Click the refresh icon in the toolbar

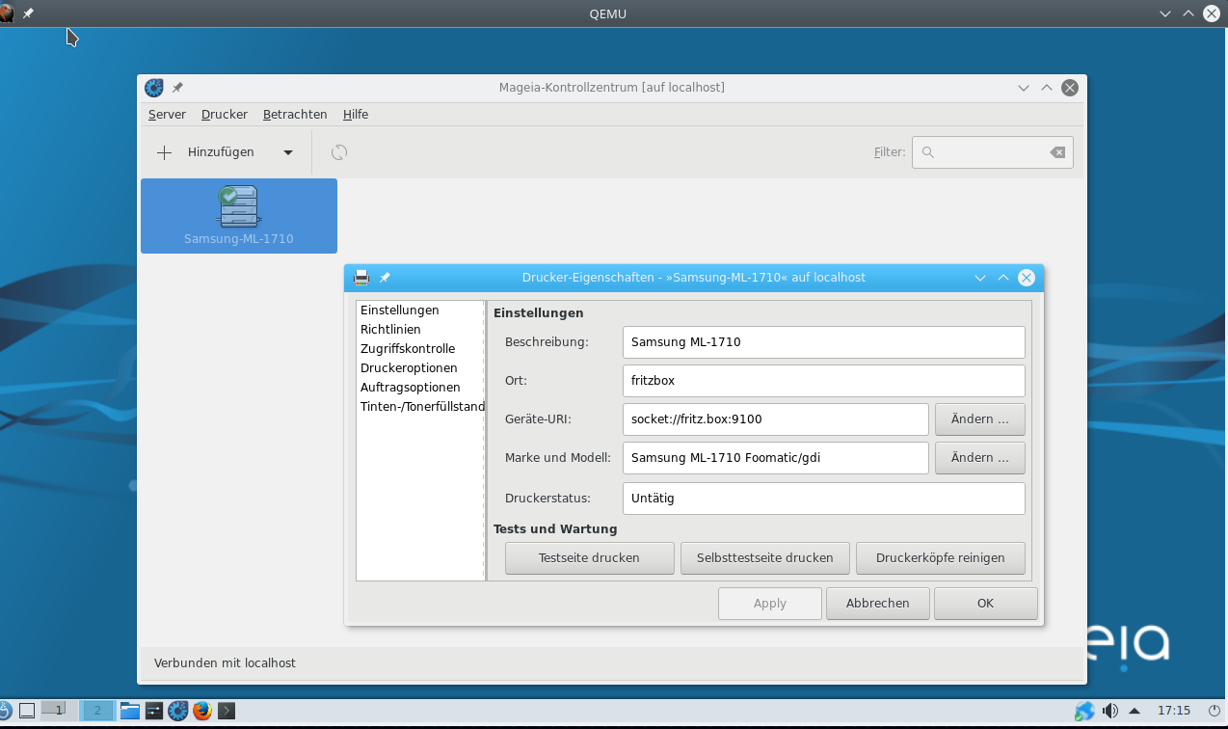click(339, 152)
